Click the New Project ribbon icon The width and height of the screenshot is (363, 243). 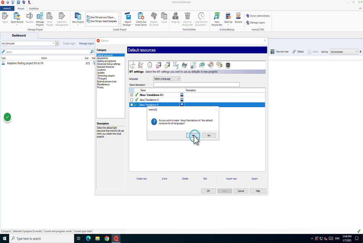point(78,19)
